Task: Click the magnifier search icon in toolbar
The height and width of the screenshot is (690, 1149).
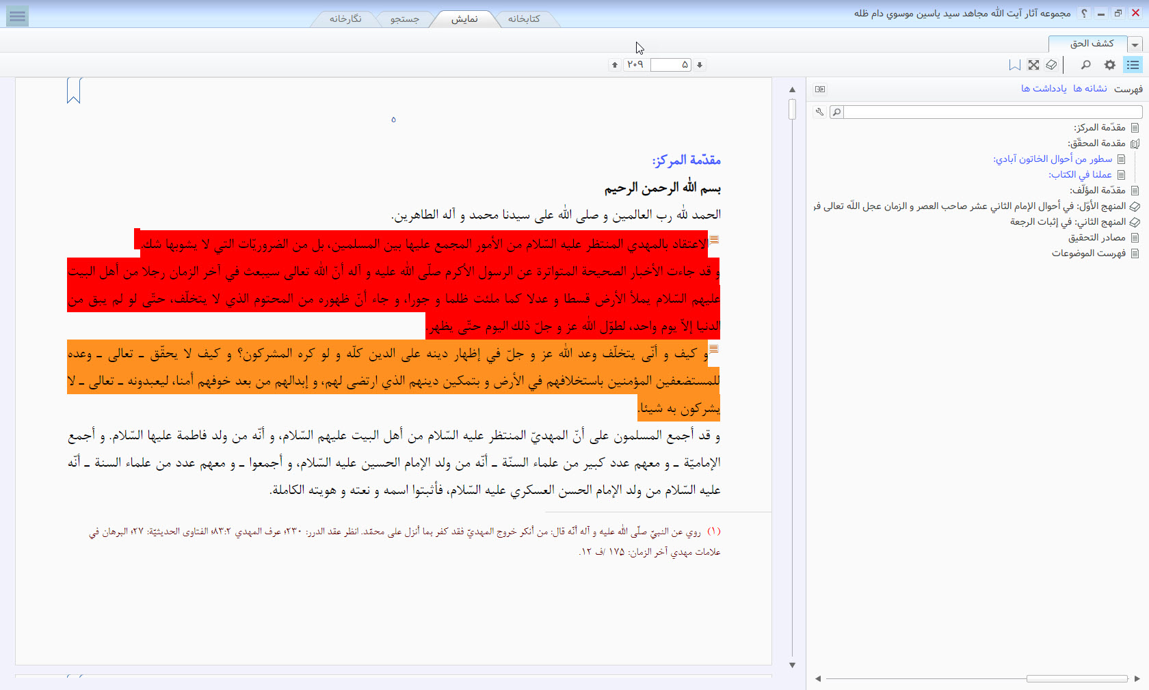Action: click(x=1085, y=65)
